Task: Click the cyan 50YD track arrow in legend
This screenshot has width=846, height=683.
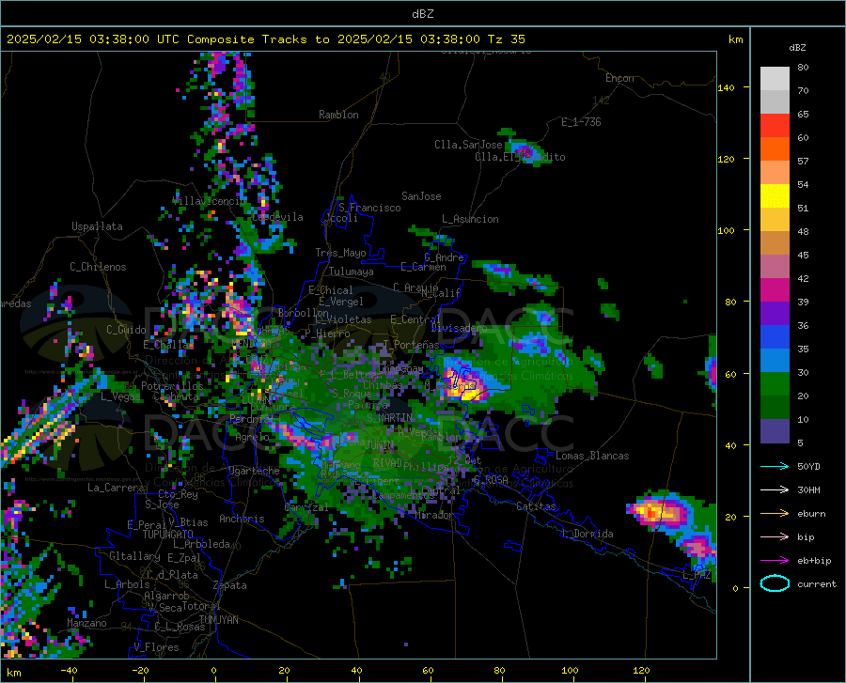Action: 775,466
